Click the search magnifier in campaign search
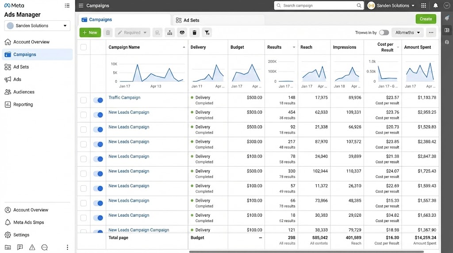Viewport: 453px width, 253px height. [x=359, y=5]
